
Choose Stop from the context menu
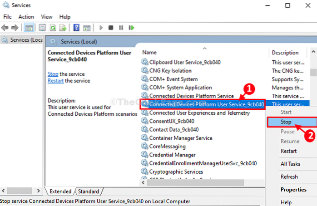[x=286, y=122]
